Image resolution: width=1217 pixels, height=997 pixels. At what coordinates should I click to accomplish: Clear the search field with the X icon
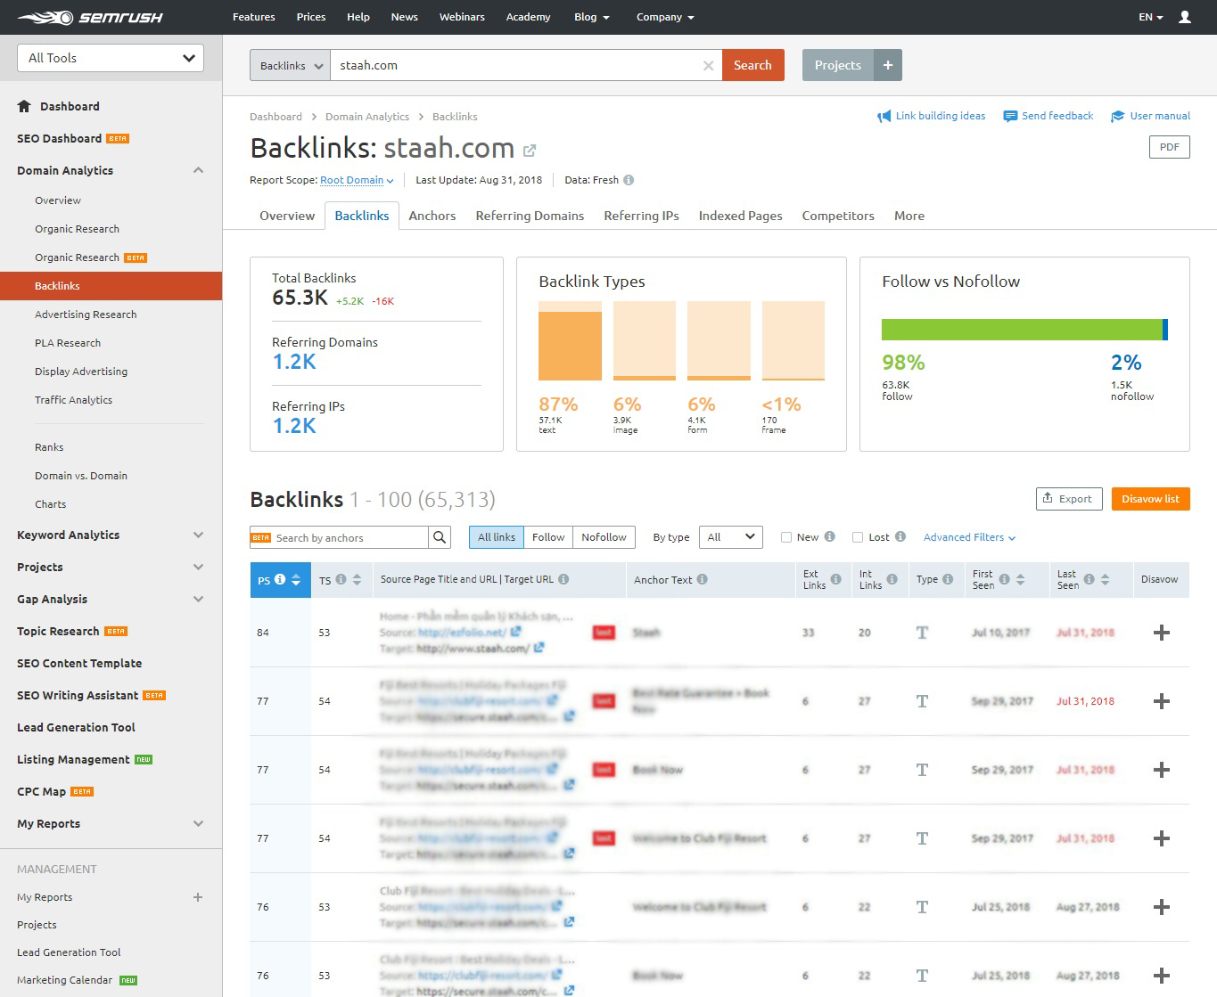708,65
